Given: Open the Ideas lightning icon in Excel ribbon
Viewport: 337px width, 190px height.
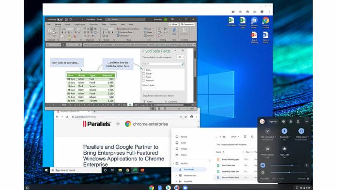Looking at the screenshot, I should [x=174, y=30].
